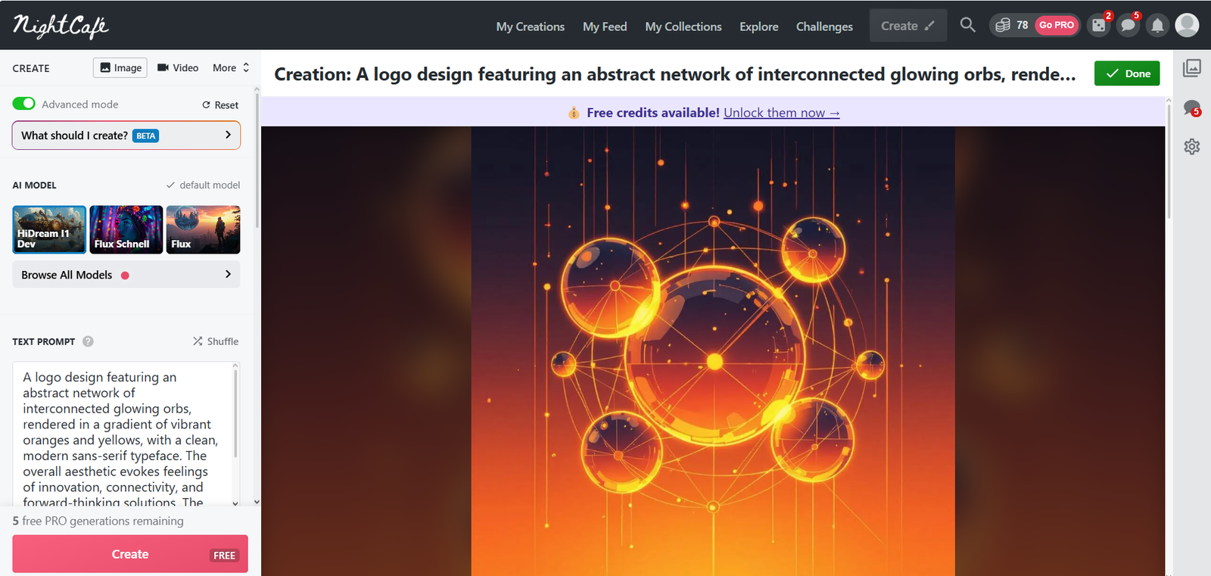This screenshot has height=576, width=1211.
Task: Click the green Done button
Action: [1127, 73]
